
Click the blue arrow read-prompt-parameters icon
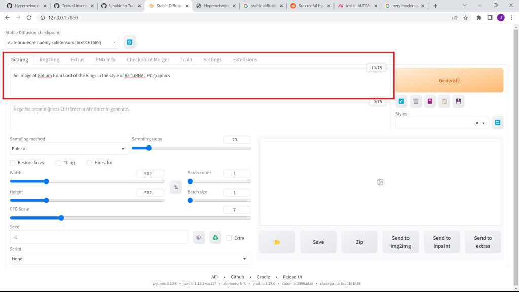point(401,101)
